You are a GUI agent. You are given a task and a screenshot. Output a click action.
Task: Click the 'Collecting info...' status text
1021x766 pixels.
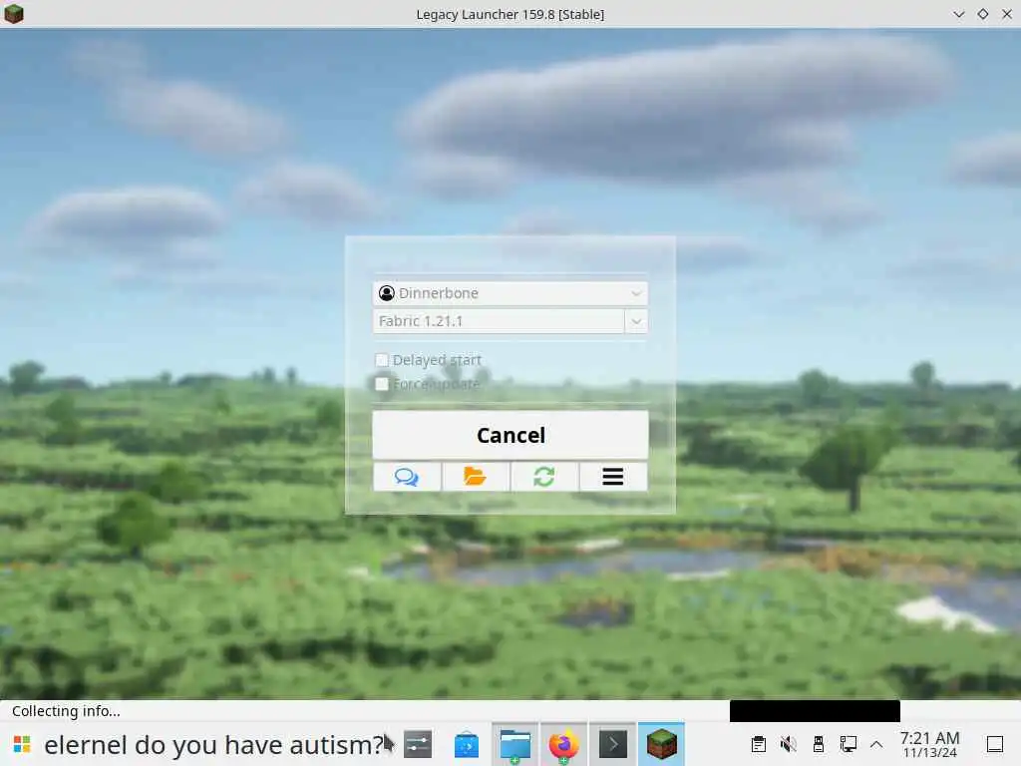(x=66, y=710)
